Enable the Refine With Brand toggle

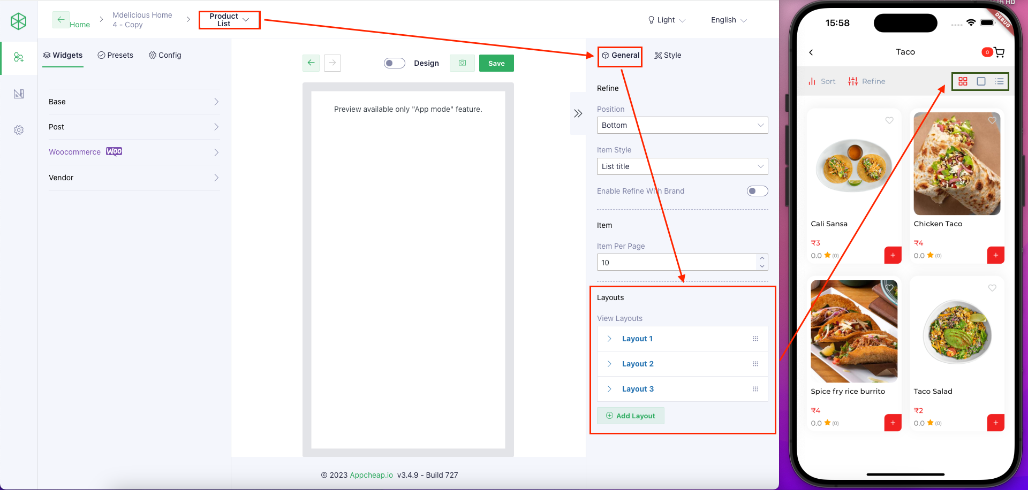(x=757, y=190)
